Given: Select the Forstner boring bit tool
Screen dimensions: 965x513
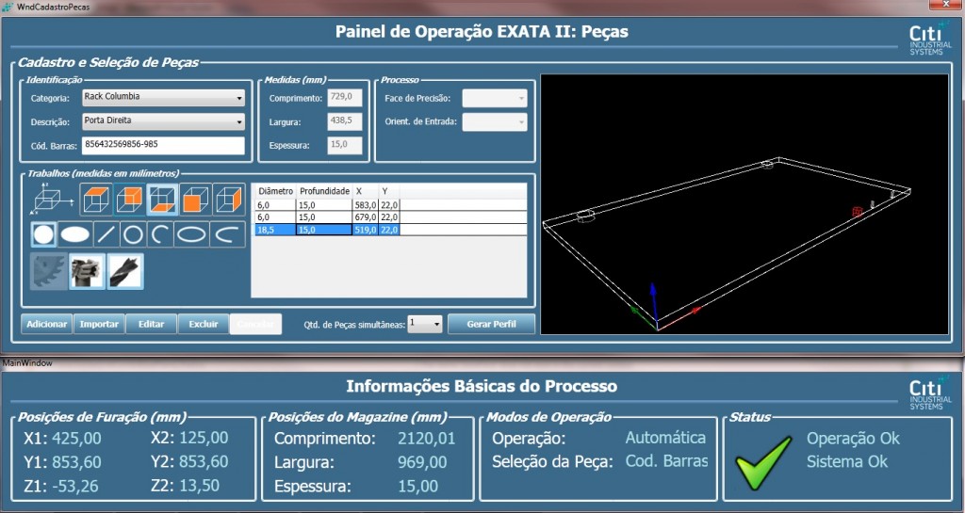Looking at the screenshot, I should coord(87,271).
